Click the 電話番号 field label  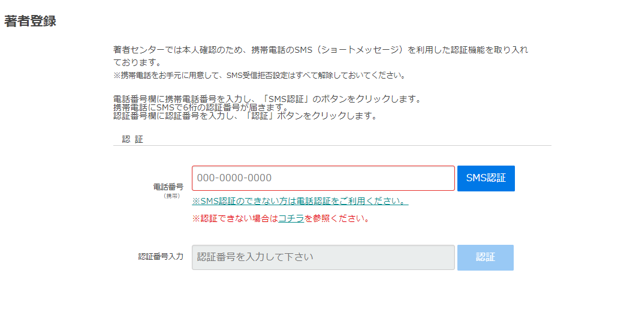click(x=168, y=187)
